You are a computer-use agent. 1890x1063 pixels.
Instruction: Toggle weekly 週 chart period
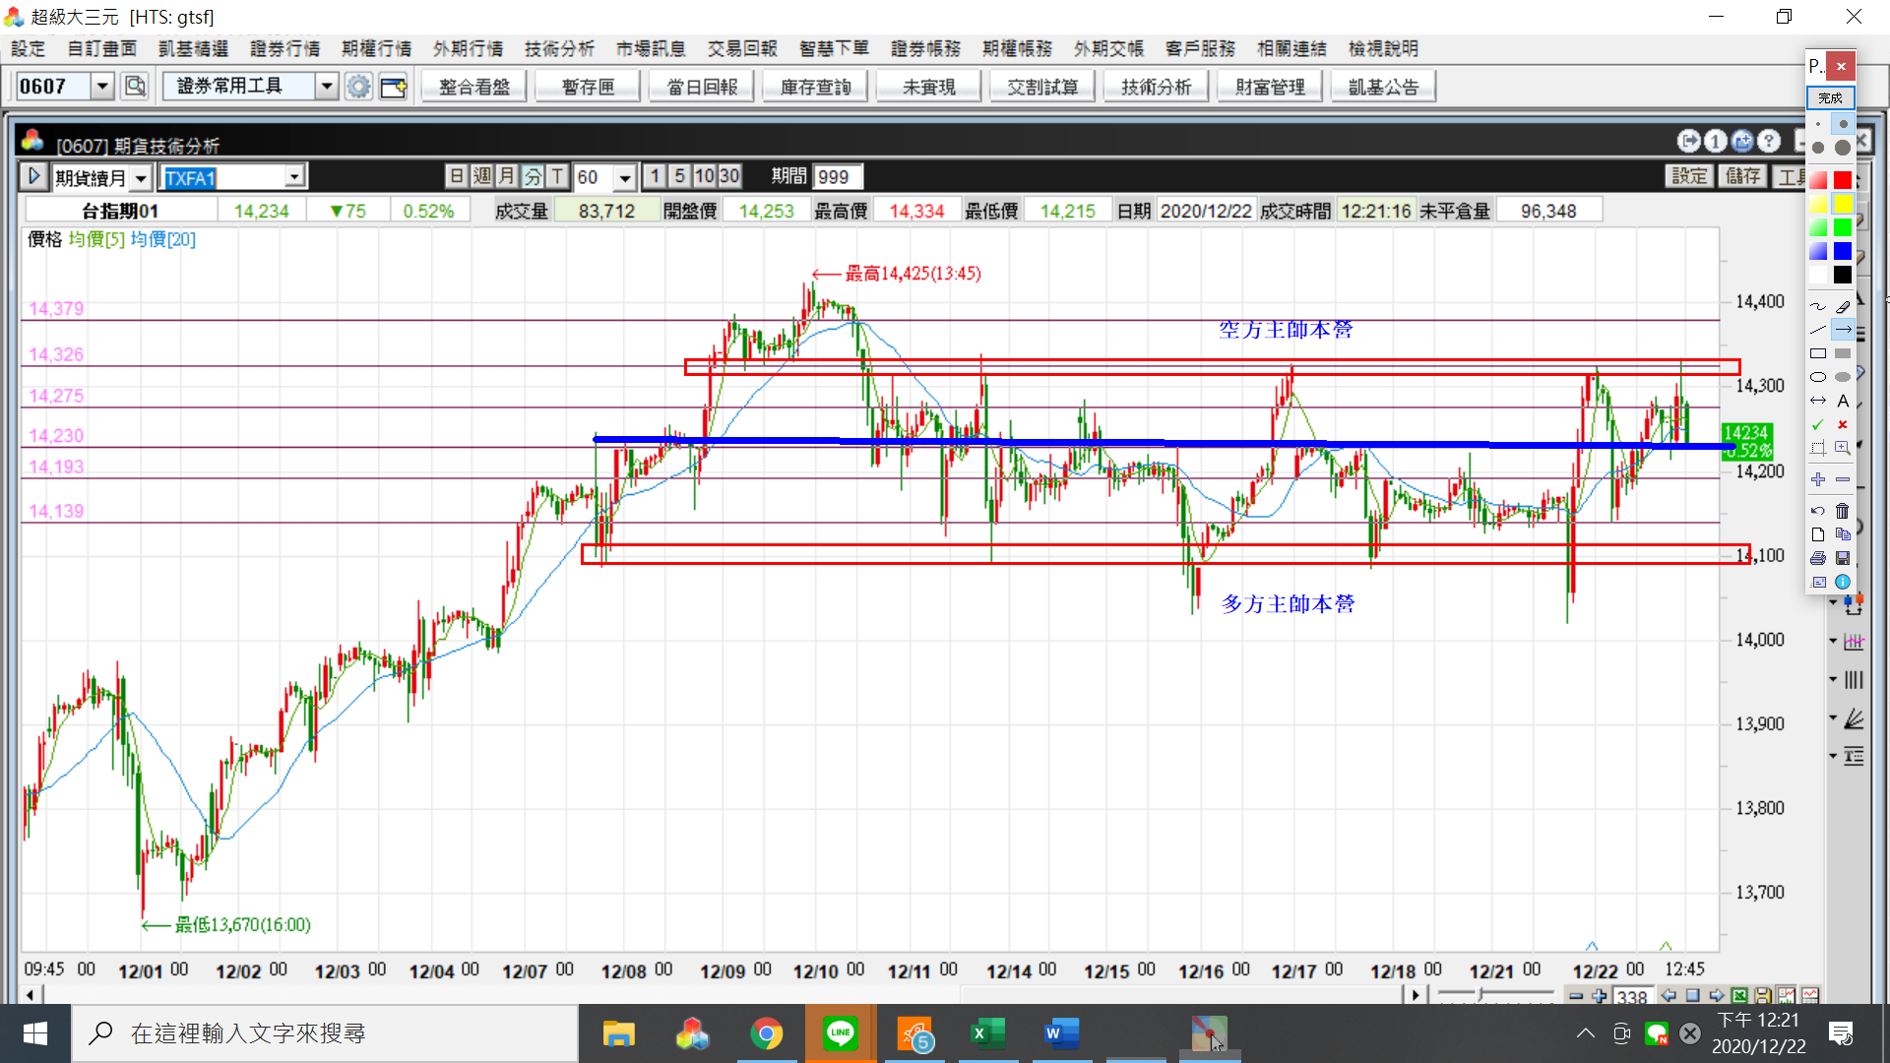[481, 176]
